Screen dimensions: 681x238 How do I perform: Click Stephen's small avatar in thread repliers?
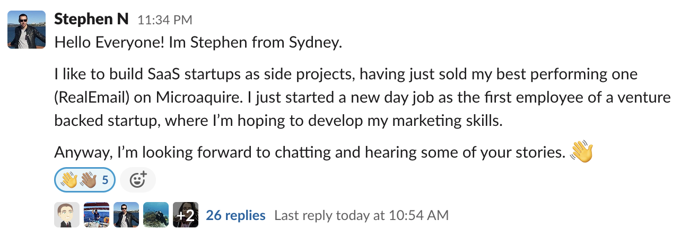pos(126,215)
